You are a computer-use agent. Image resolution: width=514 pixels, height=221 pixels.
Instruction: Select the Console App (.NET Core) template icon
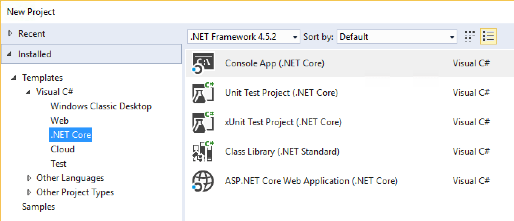203,63
